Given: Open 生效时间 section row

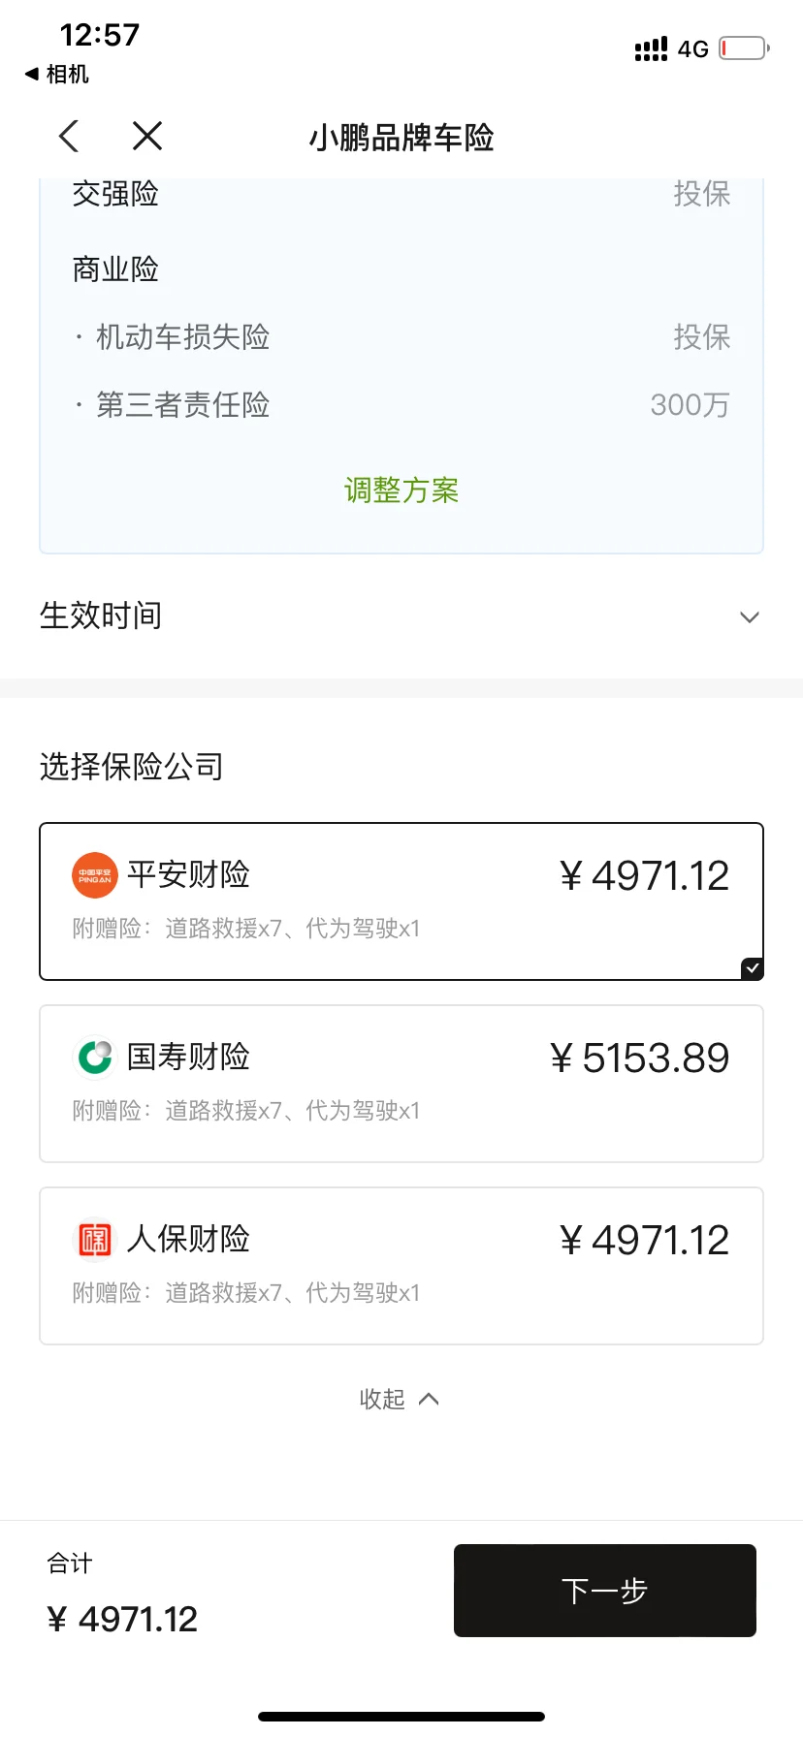Looking at the screenshot, I should 401,616.
